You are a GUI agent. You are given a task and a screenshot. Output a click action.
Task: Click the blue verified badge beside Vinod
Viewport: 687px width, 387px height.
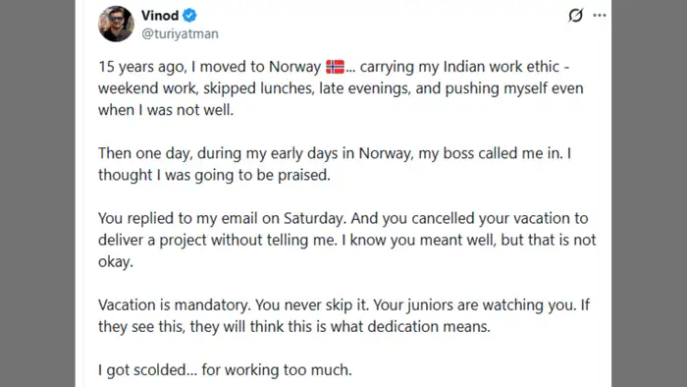pos(189,16)
